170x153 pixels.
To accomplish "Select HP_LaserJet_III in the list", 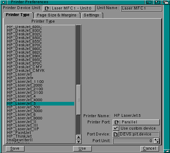I will 40,125.
